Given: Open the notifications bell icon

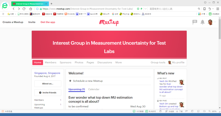Looking at the screenshot, I should click(x=203, y=22).
